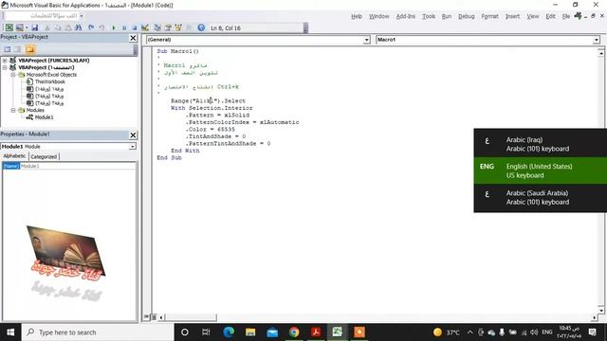Click the Redo arrow icon
607x341 pixels.
101,27
